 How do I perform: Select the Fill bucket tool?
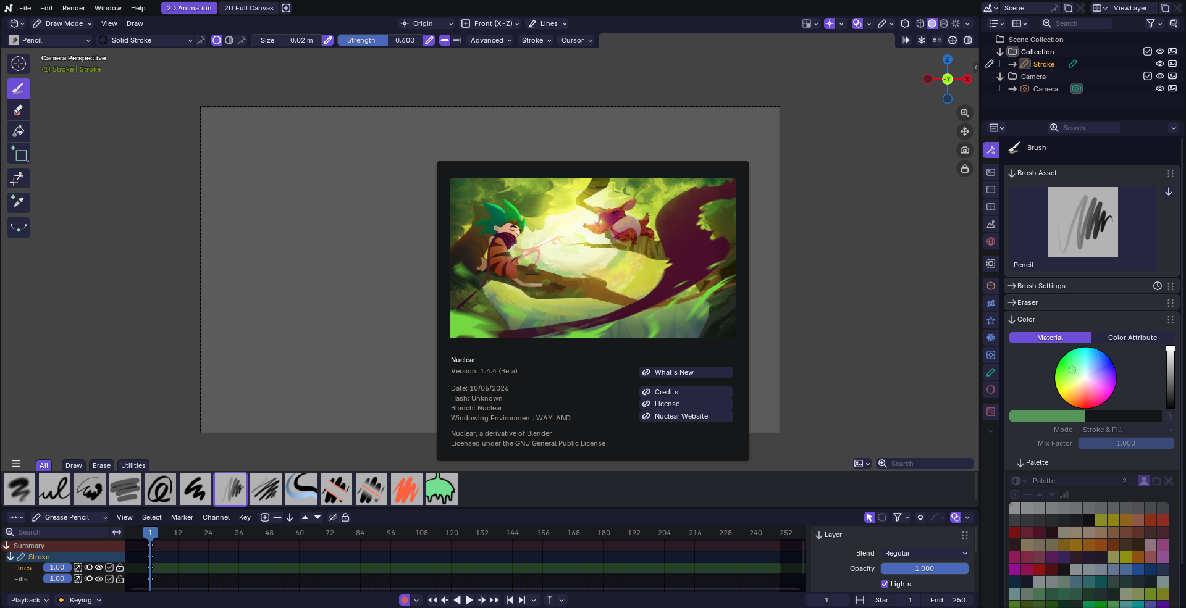tap(19, 131)
